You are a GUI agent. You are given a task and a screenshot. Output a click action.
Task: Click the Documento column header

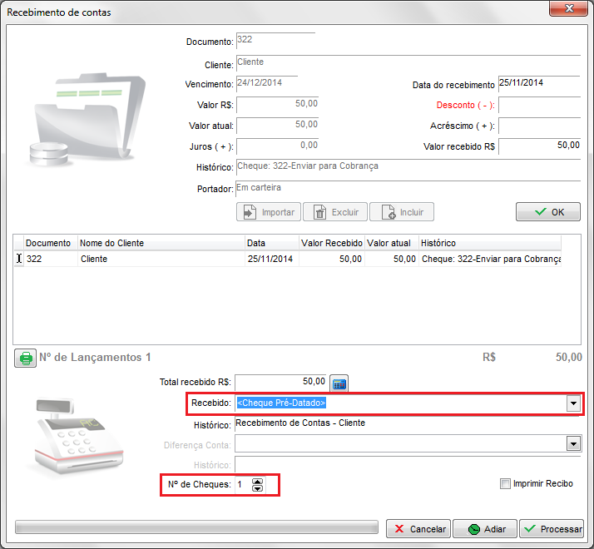[48, 243]
